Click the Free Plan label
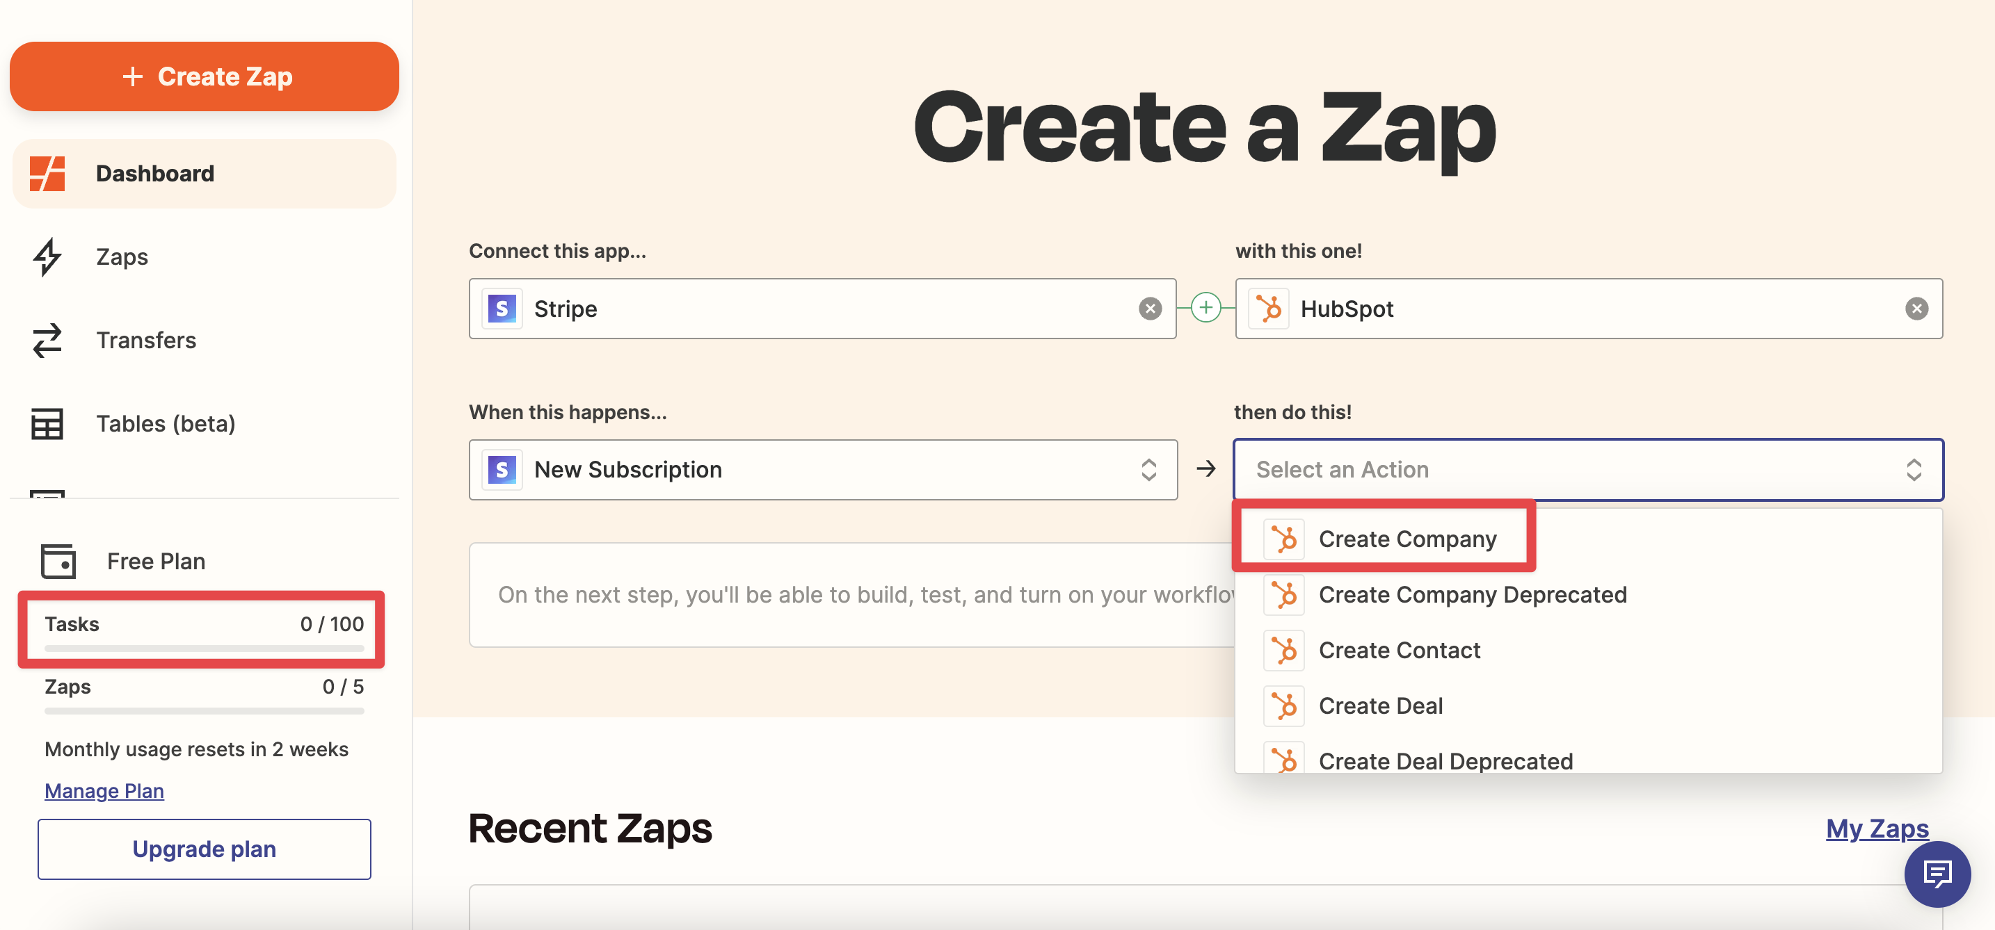Screen dimensions: 1995x930 [x=156, y=561]
